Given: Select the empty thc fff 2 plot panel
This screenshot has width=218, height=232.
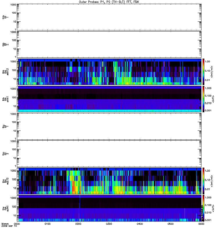Looking at the screenshot, I should tap(109, 154).
